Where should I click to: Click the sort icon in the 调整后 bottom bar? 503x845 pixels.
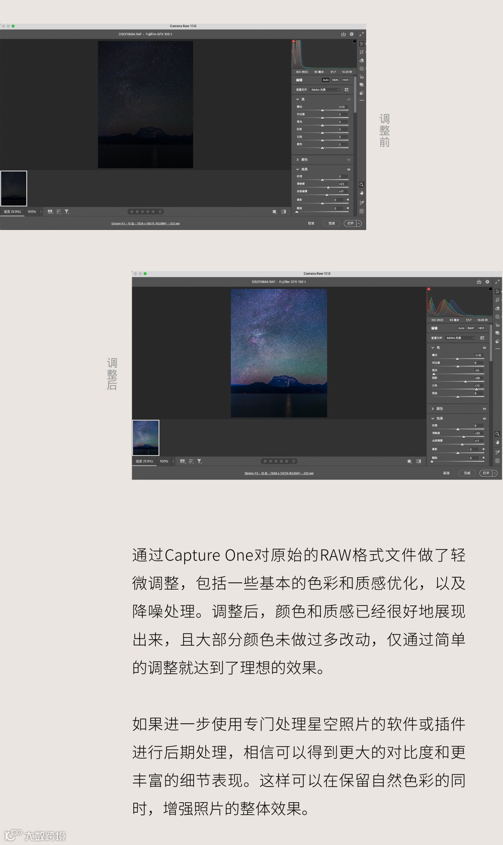click(191, 461)
